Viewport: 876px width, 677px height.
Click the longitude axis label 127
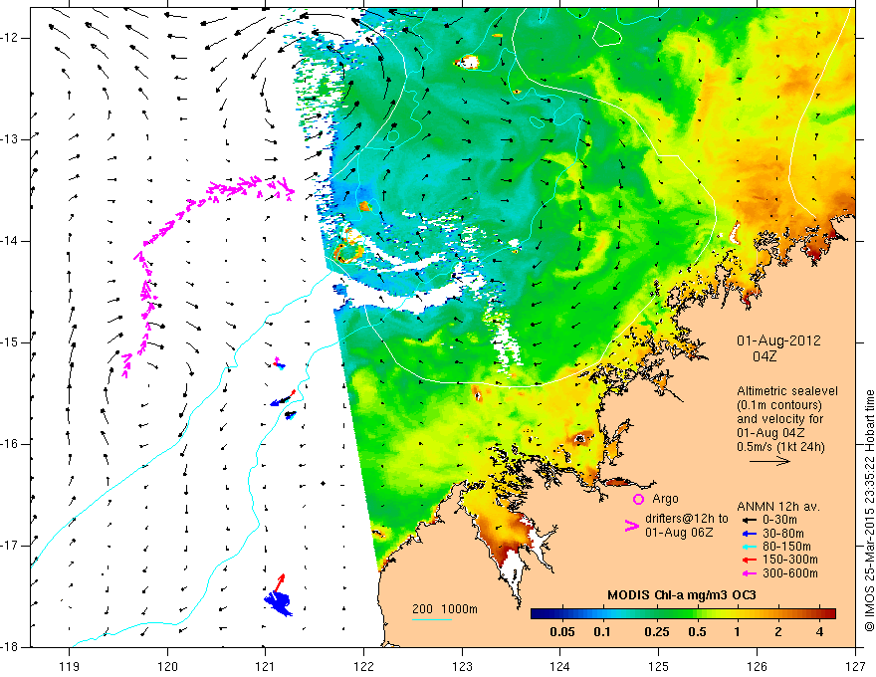coord(855,666)
